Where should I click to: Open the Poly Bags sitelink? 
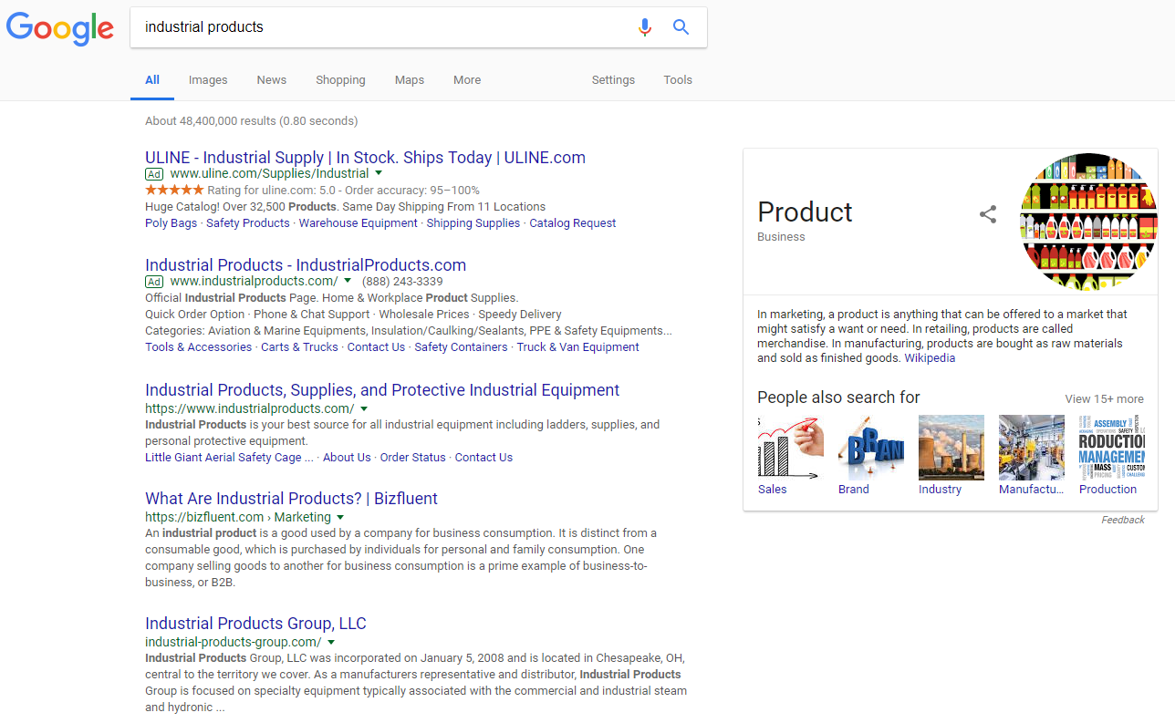[x=171, y=223]
